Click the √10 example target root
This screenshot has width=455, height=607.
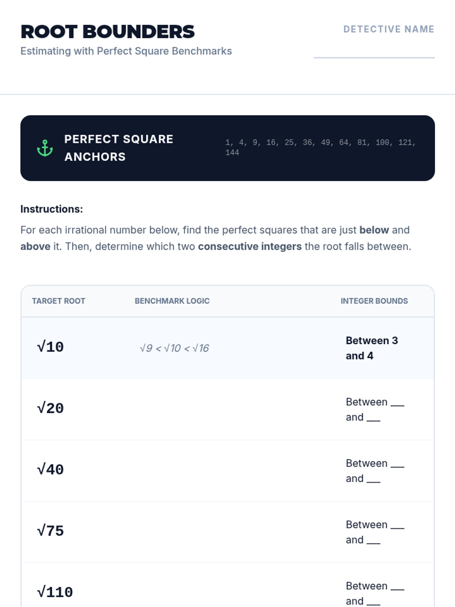tap(50, 347)
